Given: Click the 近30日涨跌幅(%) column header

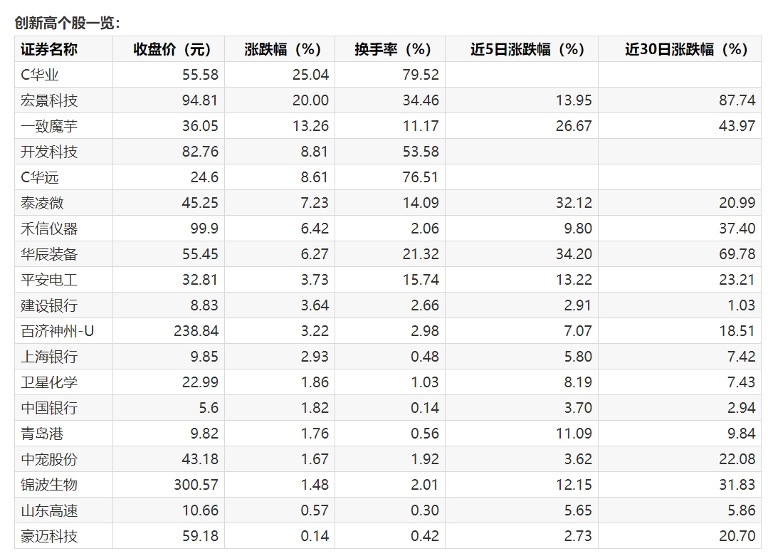Looking at the screenshot, I should tap(685, 49).
